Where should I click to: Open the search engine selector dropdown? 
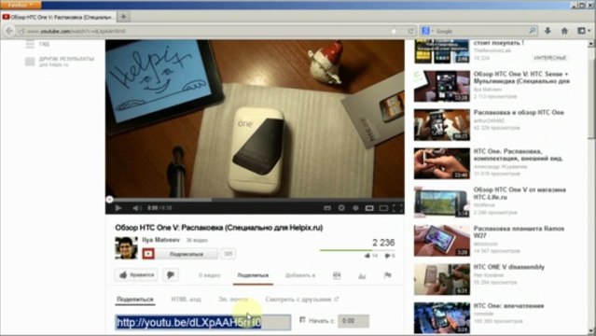[x=427, y=31]
